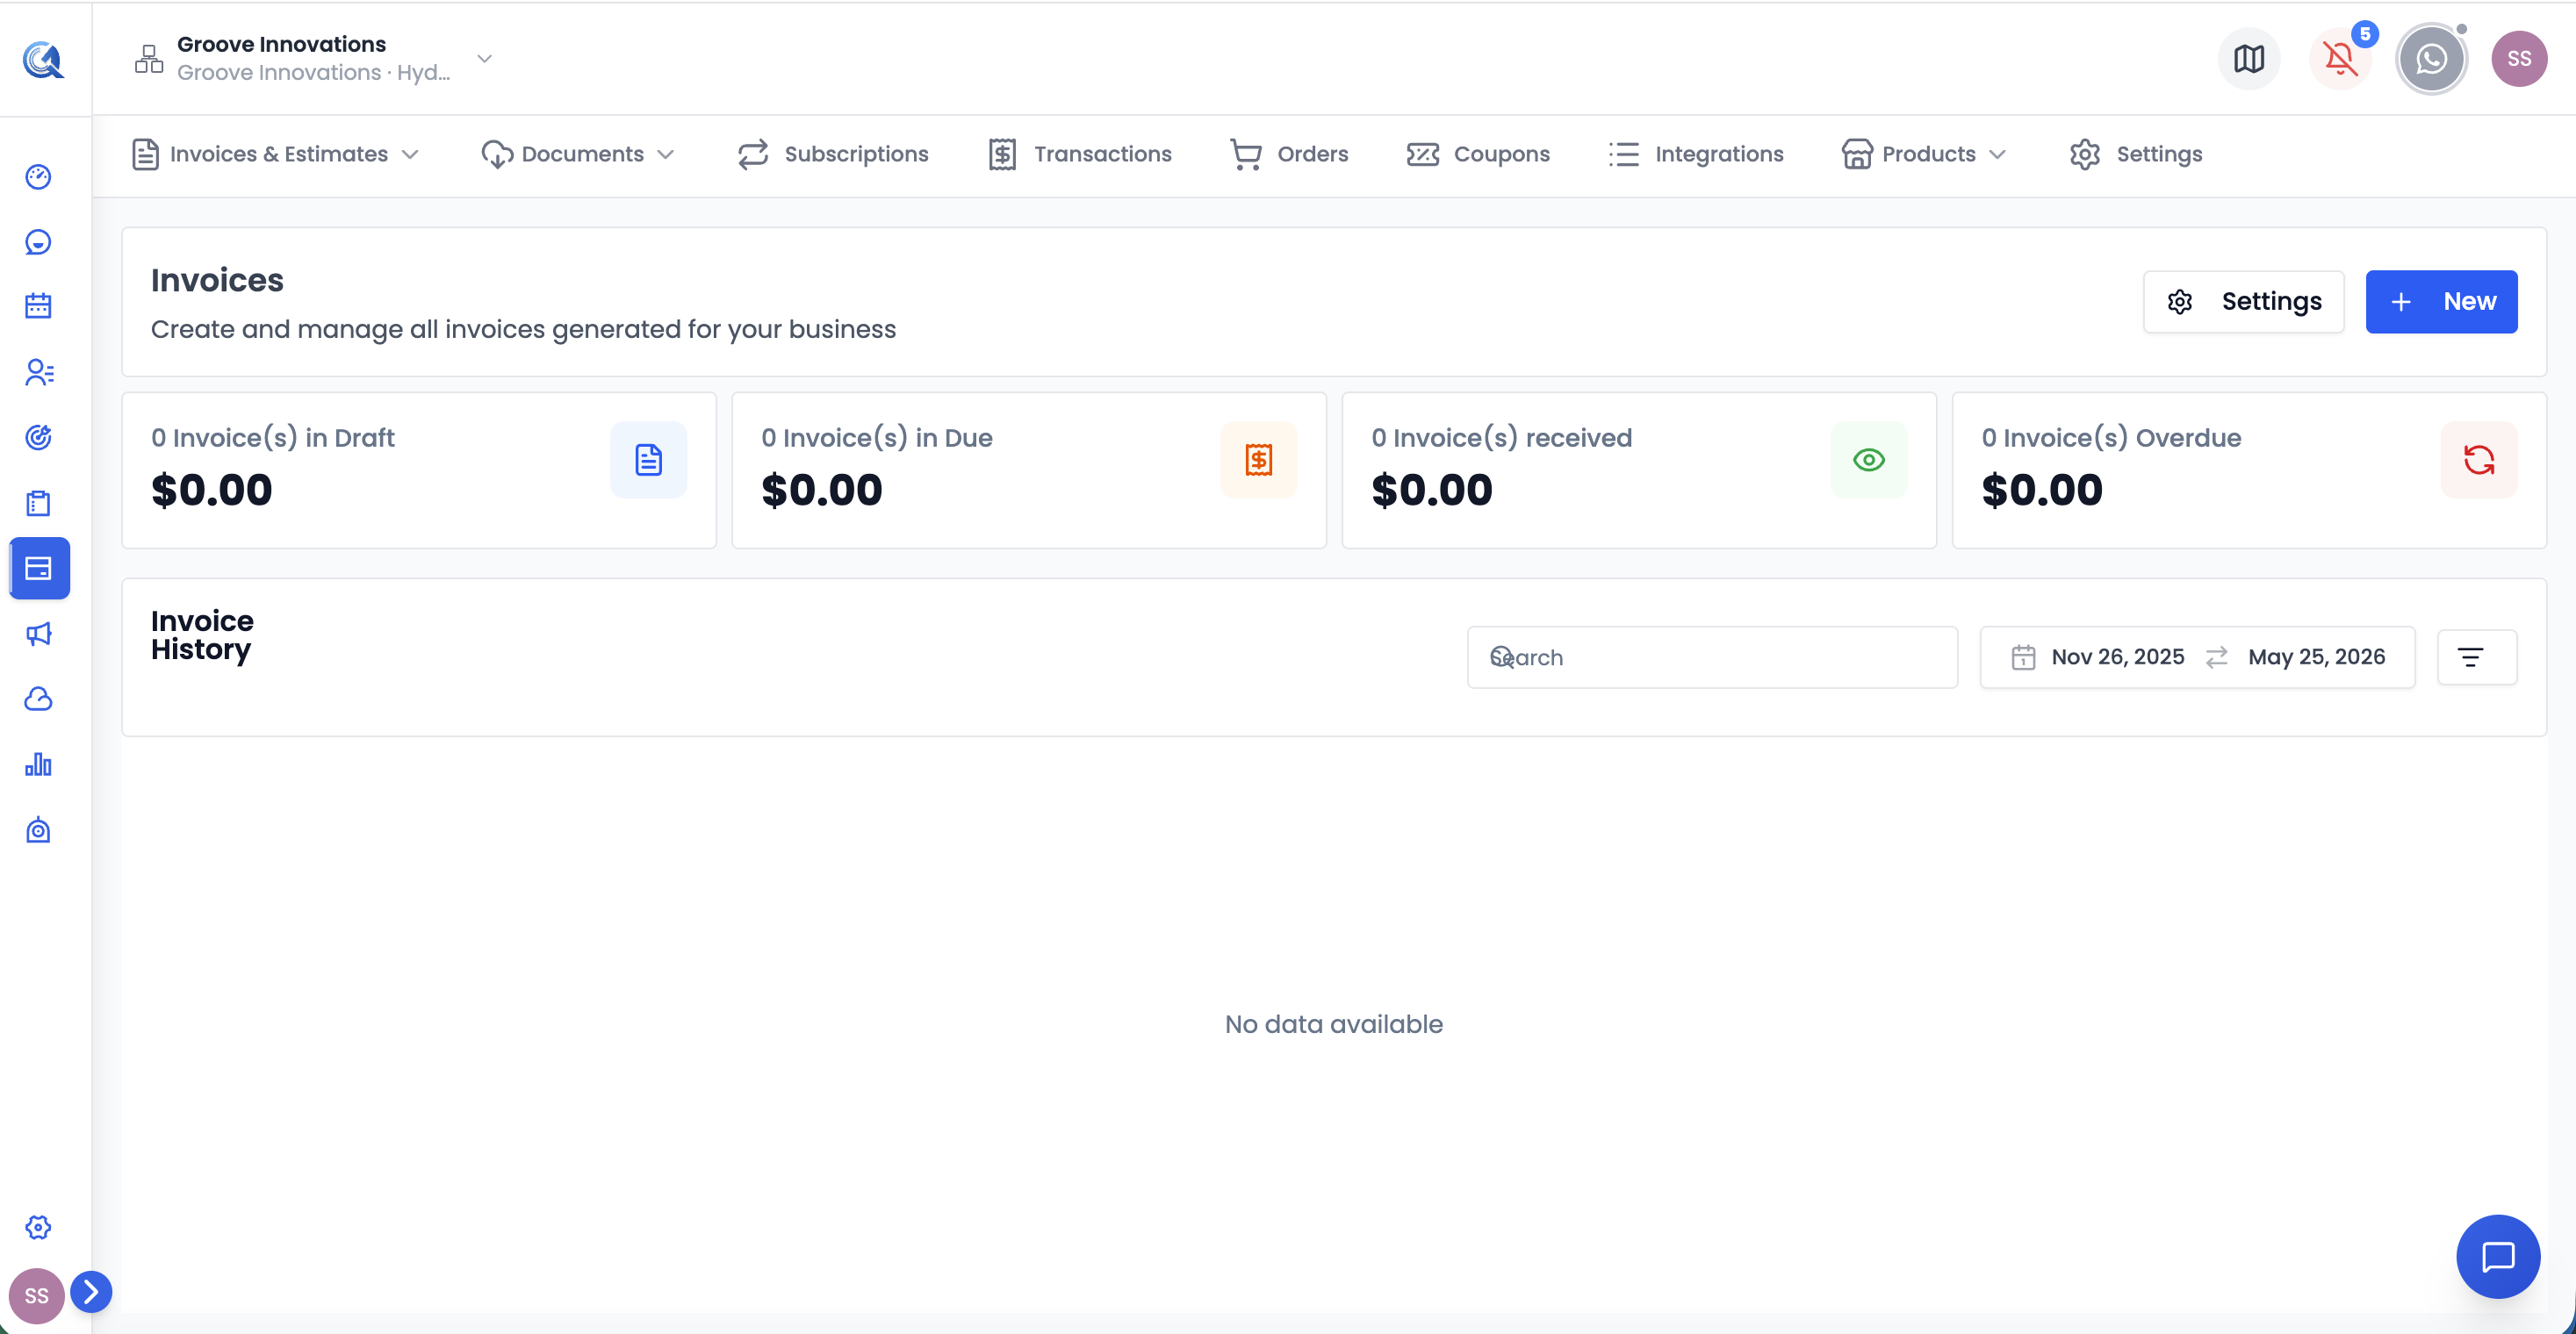Click the 'Invoice History' heading

pyautogui.click(x=202, y=635)
